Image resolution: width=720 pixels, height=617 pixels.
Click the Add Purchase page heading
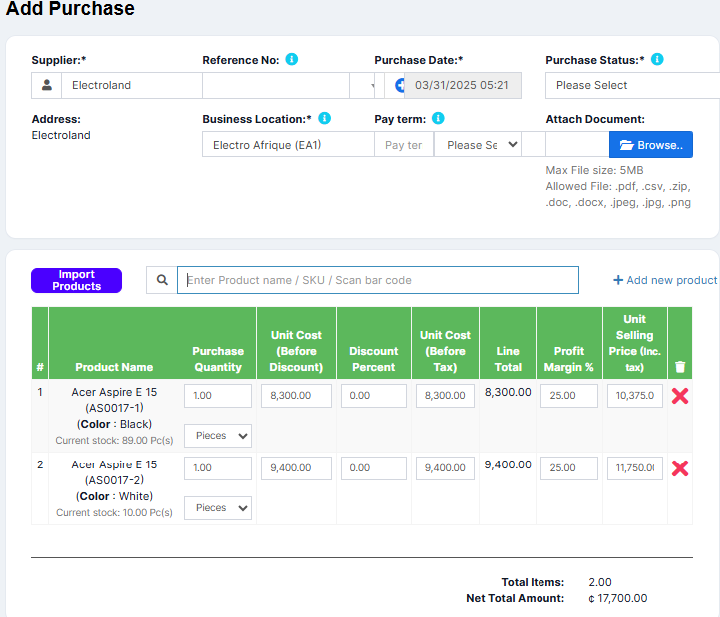(x=70, y=8)
